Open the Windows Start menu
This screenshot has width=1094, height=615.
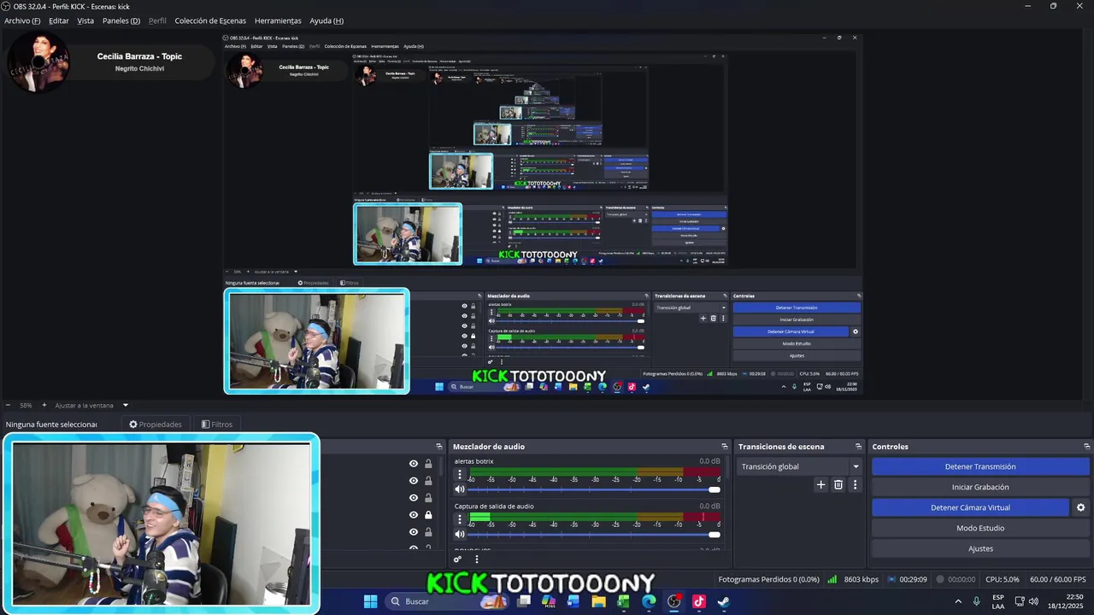point(370,601)
